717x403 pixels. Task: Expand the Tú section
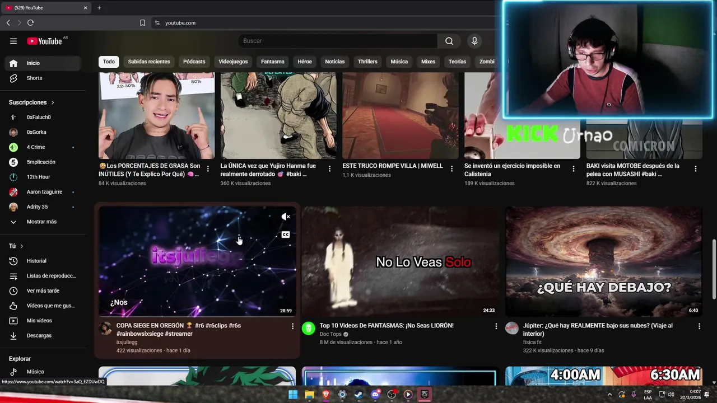click(16, 246)
